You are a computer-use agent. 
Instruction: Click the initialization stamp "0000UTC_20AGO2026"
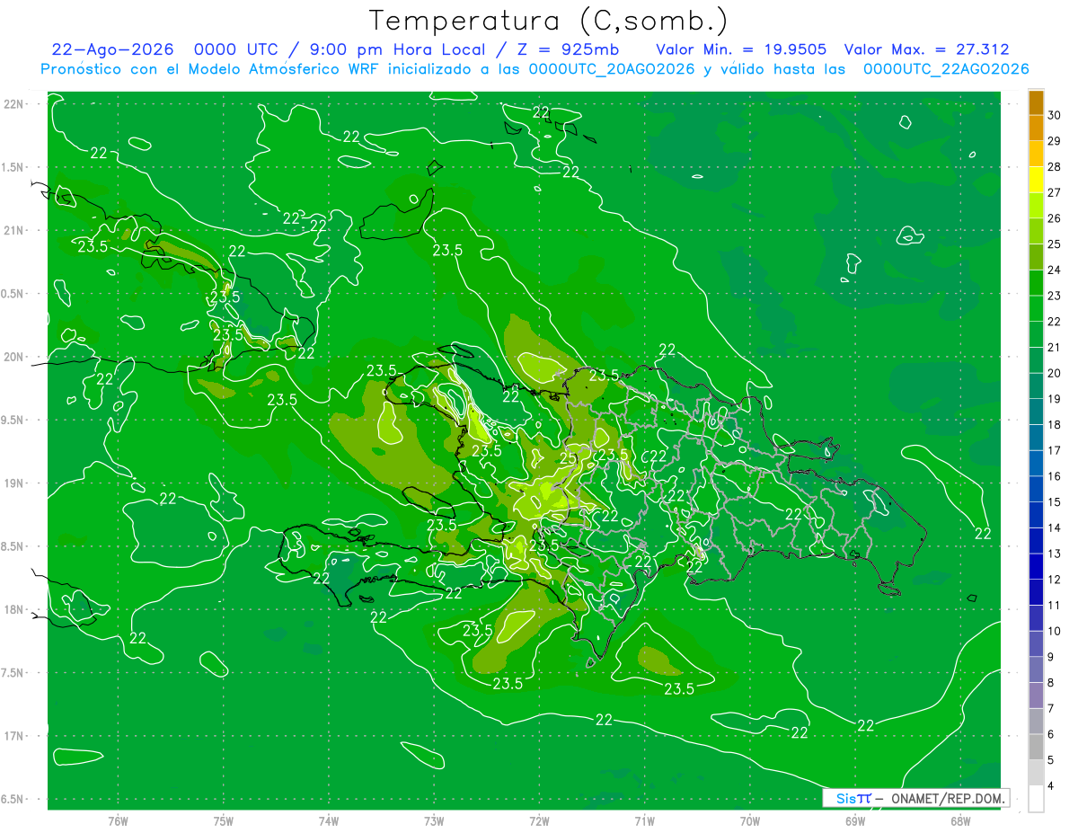[x=612, y=69]
